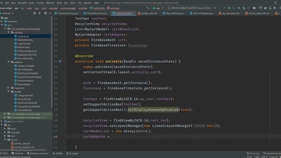Screen dimensions: 281x158
Task: Open the Navigate menu
Action: 22,3
